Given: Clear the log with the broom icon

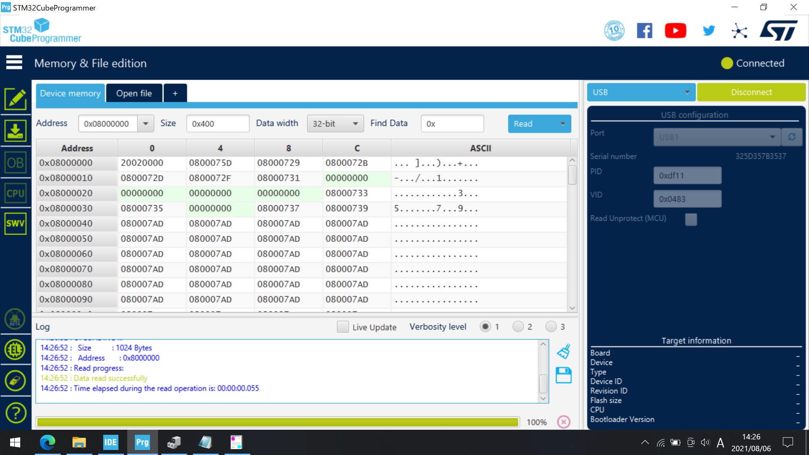Looking at the screenshot, I should pyautogui.click(x=563, y=351).
